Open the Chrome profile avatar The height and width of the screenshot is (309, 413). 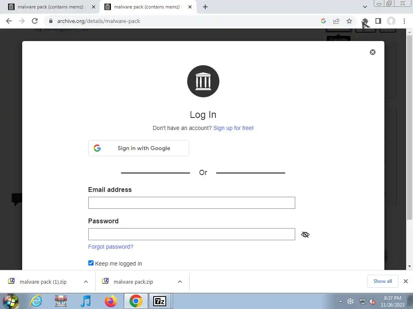pos(391,21)
